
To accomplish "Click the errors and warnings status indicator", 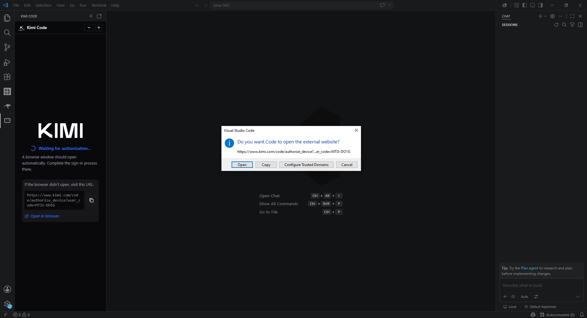I will (x=21, y=315).
